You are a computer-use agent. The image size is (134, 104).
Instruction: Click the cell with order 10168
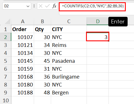click(x=23, y=77)
